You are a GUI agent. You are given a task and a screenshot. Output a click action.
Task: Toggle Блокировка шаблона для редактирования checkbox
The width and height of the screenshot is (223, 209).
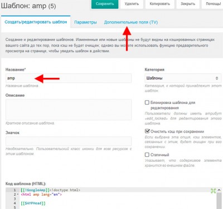click(147, 102)
